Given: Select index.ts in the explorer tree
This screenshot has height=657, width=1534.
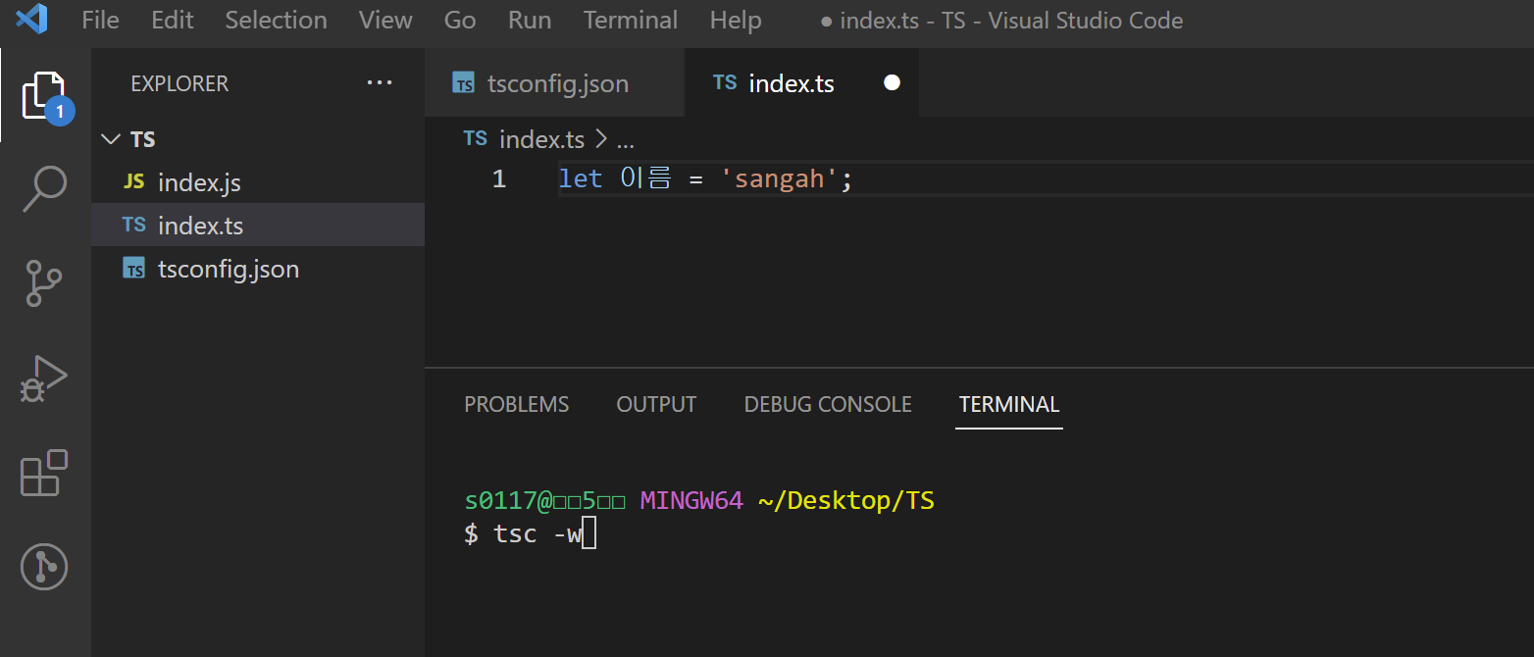Looking at the screenshot, I should pos(258,225).
